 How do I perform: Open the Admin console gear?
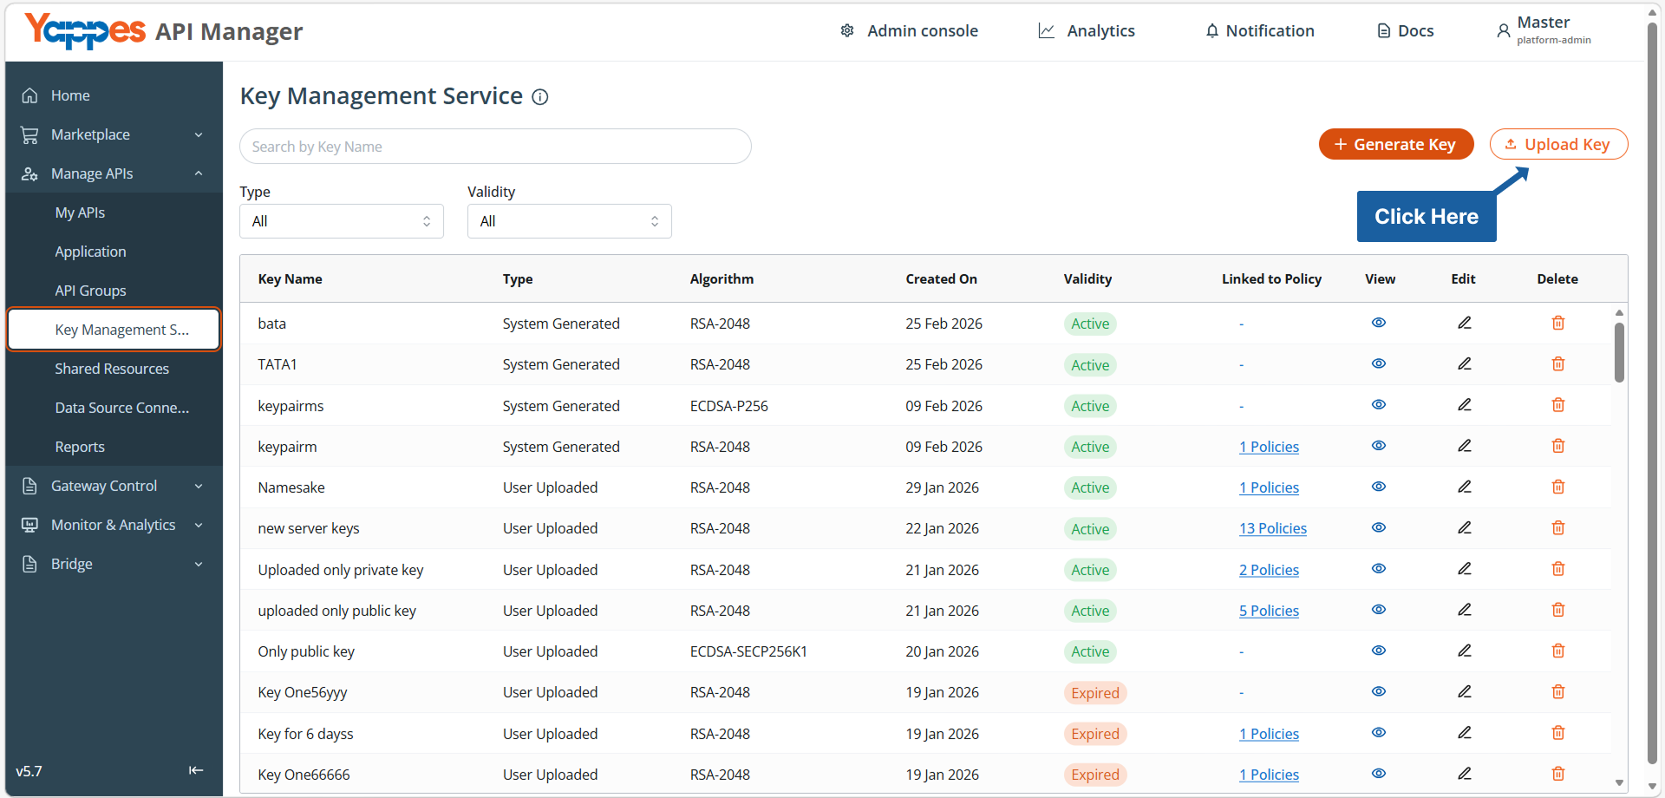tap(847, 31)
